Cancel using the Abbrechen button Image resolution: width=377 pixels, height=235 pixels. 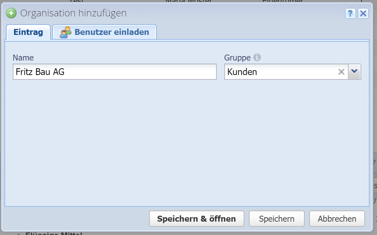pyautogui.click(x=337, y=219)
